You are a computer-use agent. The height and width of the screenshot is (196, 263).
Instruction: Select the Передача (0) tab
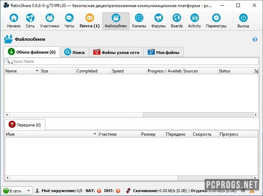click(x=25, y=125)
